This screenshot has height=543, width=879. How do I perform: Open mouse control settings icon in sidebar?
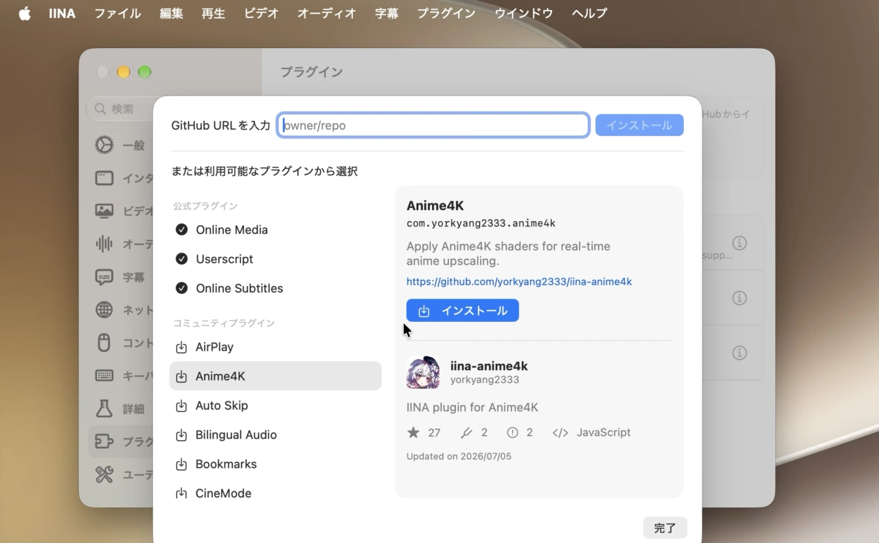tap(104, 343)
